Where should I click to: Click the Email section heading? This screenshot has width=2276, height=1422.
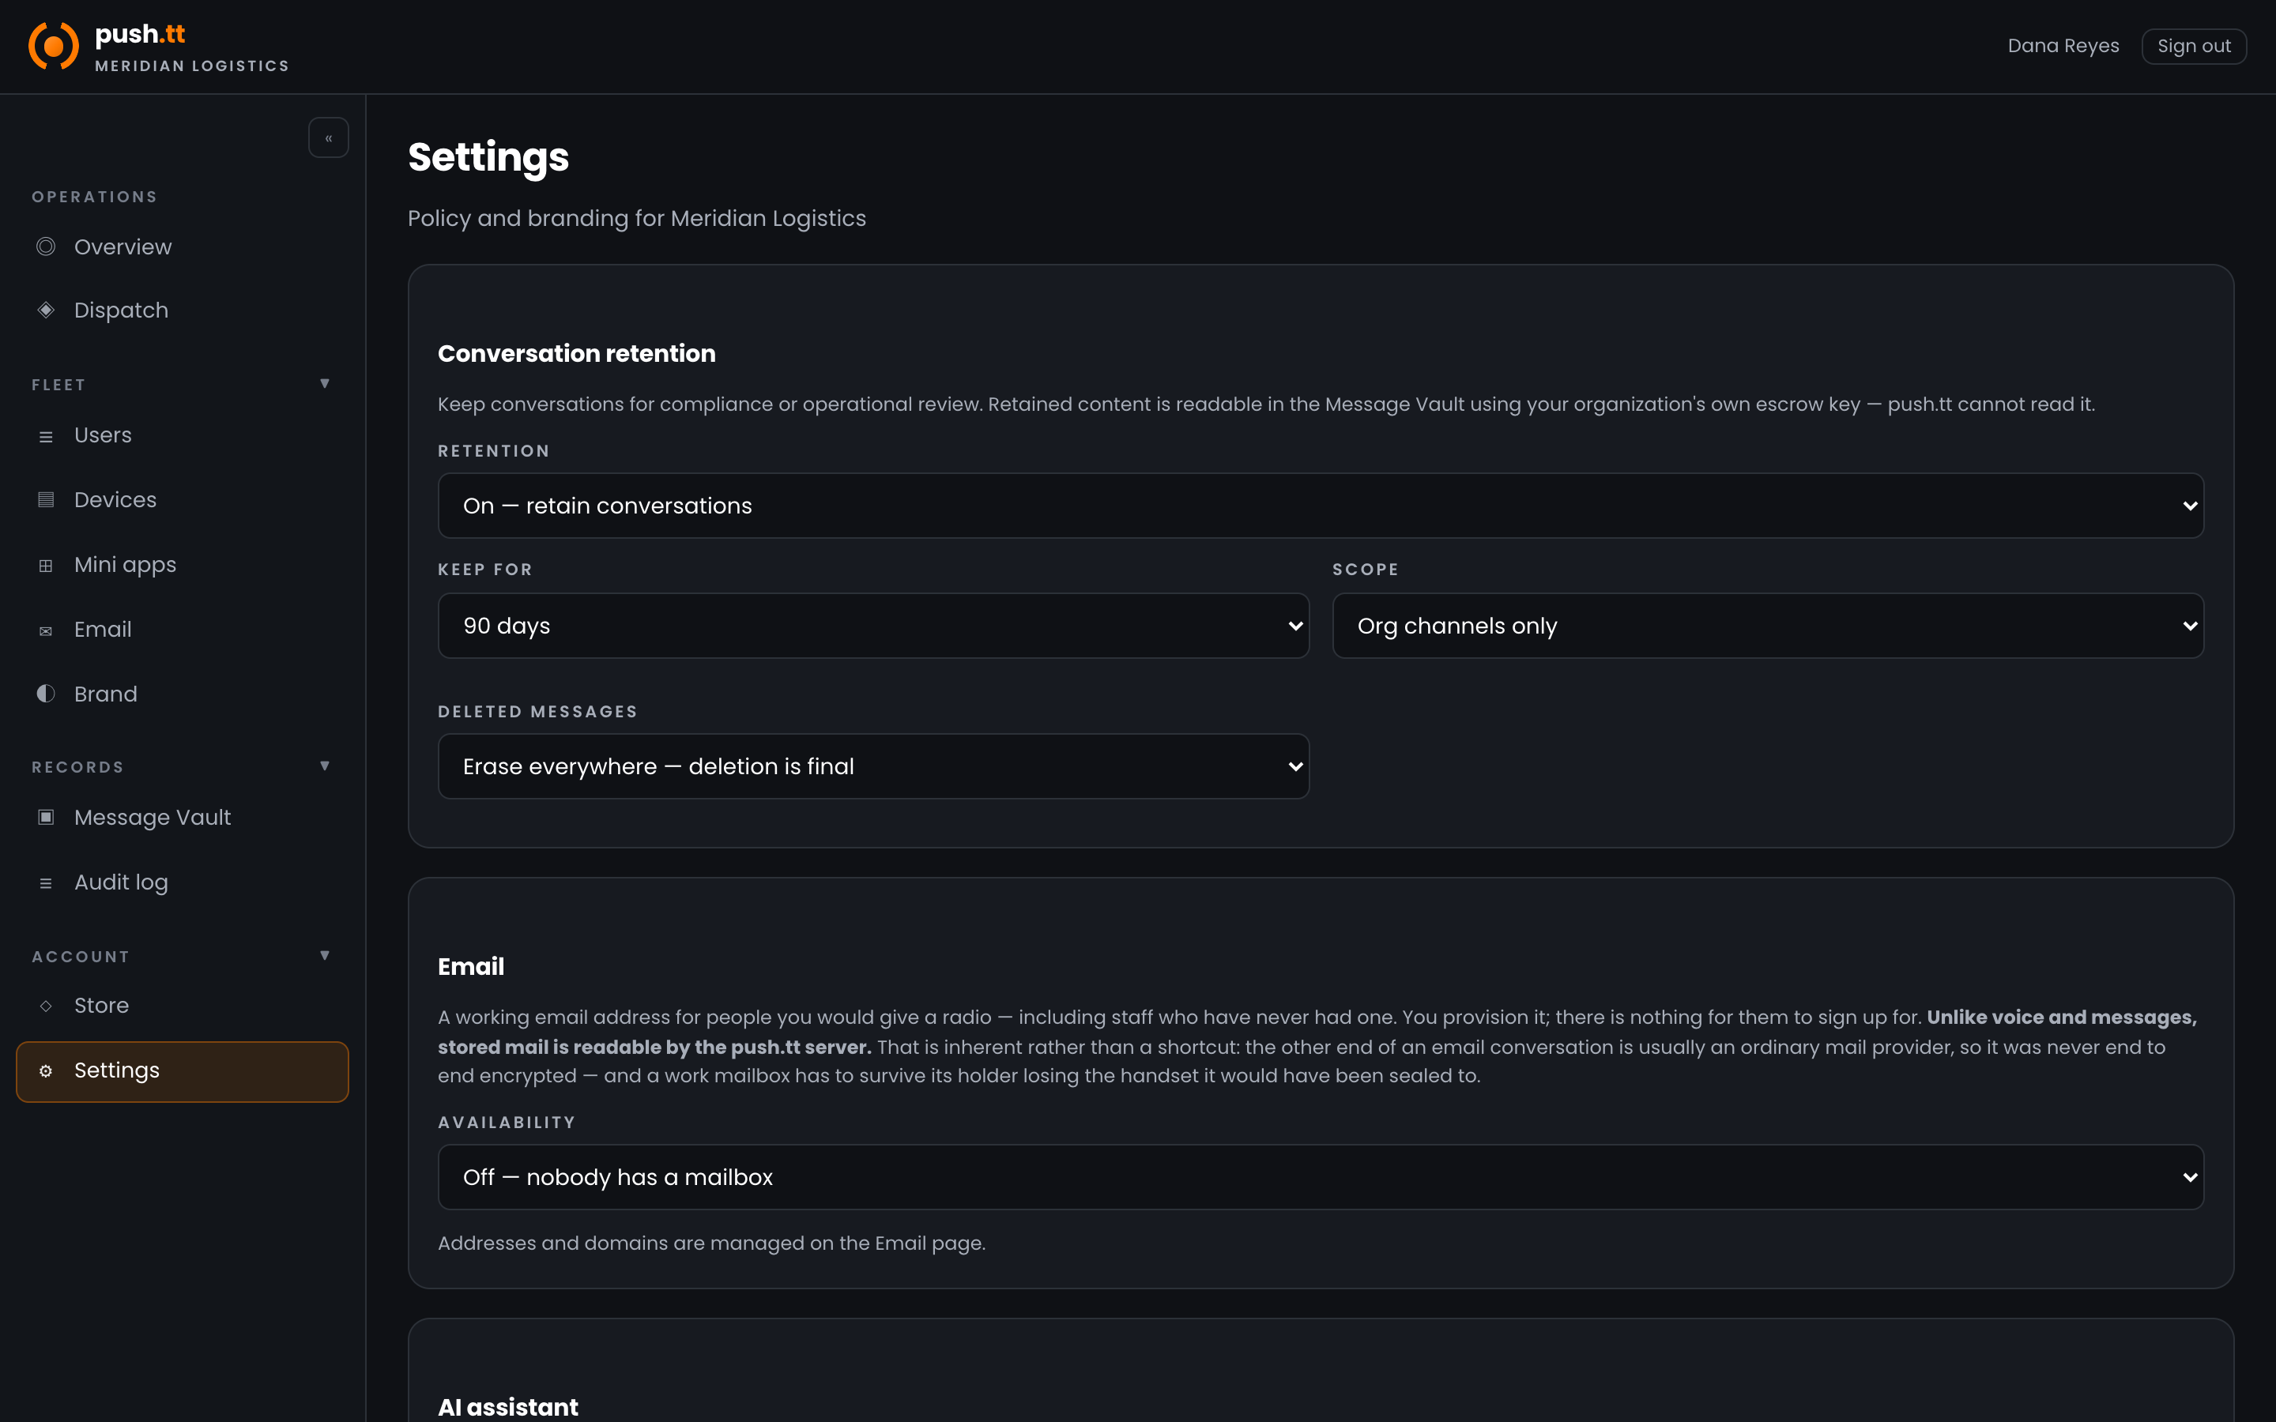click(x=471, y=967)
